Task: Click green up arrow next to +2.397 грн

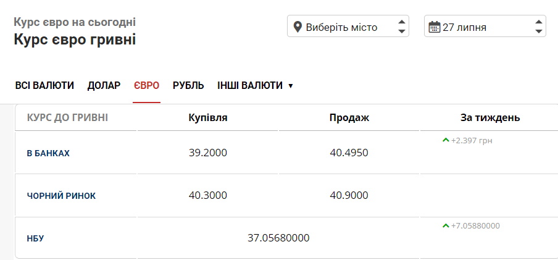Action: pyautogui.click(x=446, y=141)
